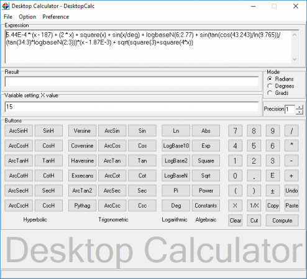Click the Coversine button
The height and width of the screenshot is (279, 307).
tap(82, 146)
